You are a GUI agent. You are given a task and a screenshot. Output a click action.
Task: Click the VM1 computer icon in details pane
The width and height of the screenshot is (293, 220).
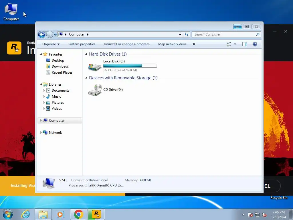49,183
